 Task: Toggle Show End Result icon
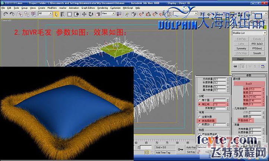[243, 67]
